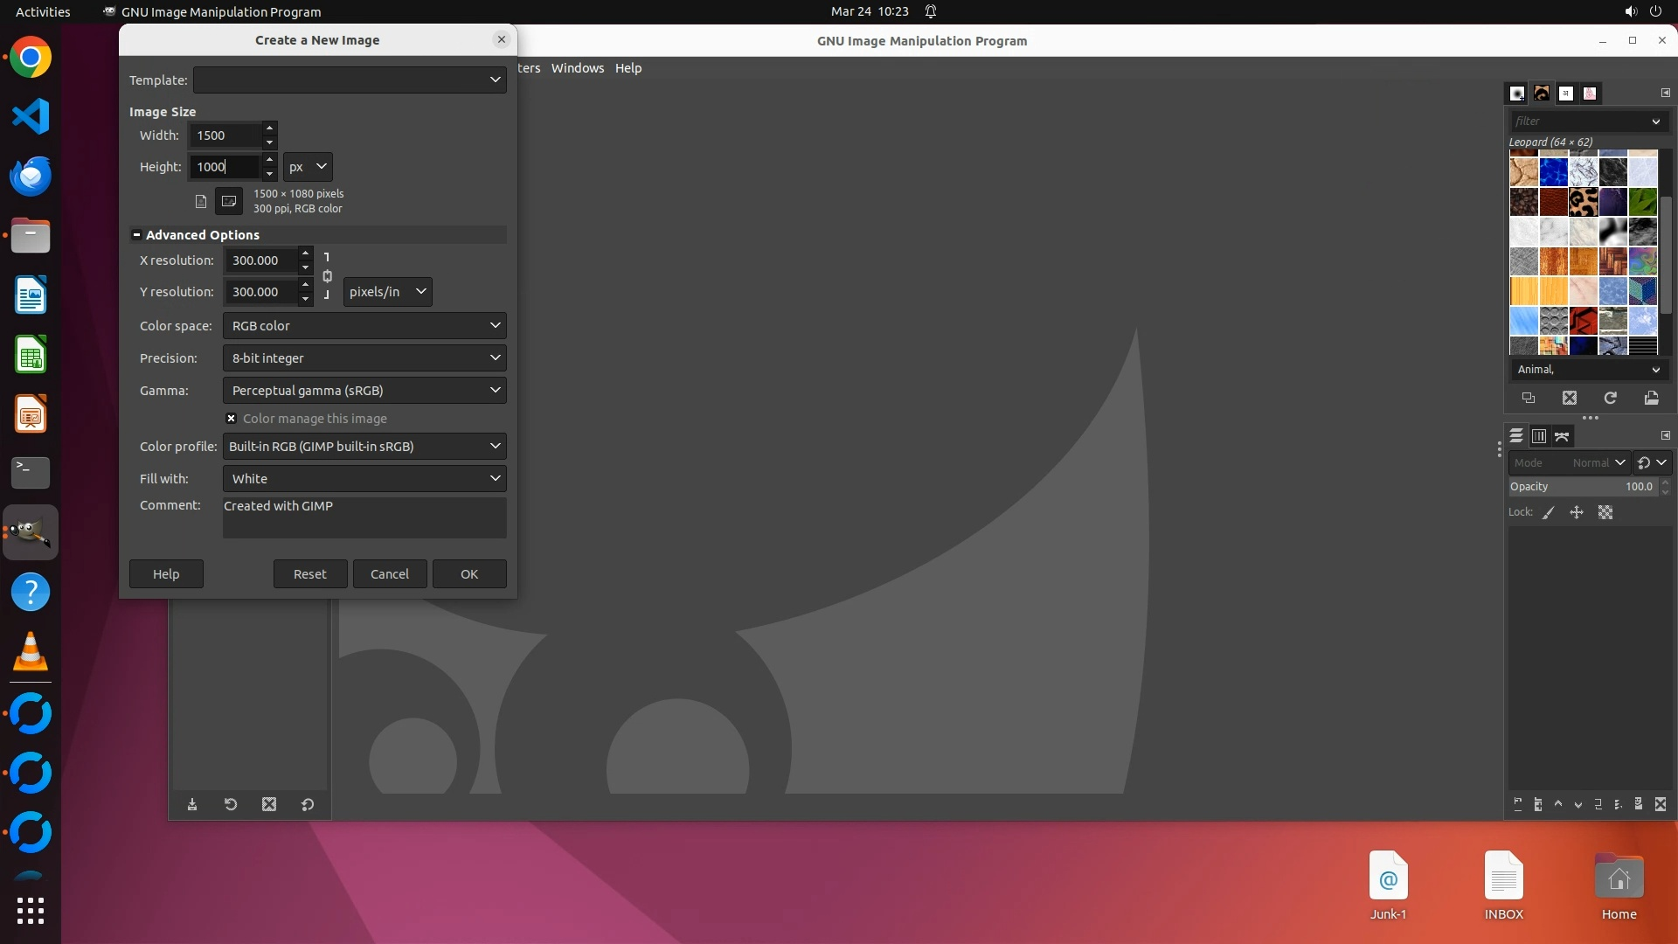
Task: Toggle 'Color manage this image' checkbox
Action: pyautogui.click(x=232, y=419)
